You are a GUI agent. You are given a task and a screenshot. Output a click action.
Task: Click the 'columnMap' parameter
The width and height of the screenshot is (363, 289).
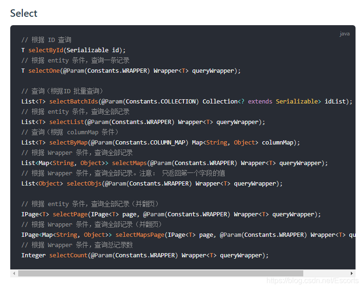pyautogui.click(x=277, y=143)
